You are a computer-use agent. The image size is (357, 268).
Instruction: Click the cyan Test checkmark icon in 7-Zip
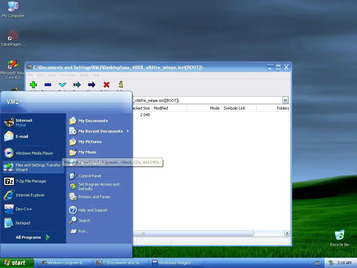pyautogui.click(x=62, y=85)
